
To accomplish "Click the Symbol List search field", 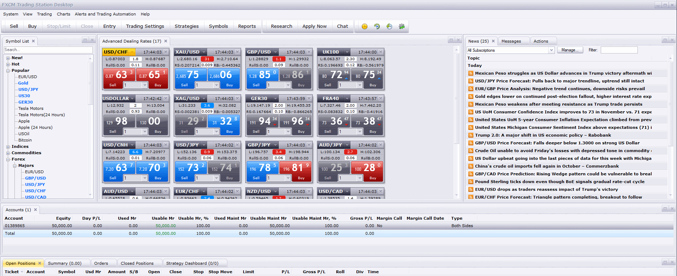I will [x=48, y=50].
